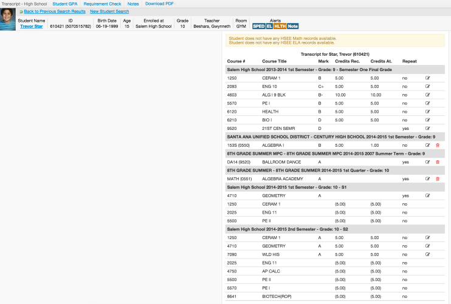The height and width of the screenshot is (304, 451).
Task: Click the Course # column header
Action: (236, 61)
